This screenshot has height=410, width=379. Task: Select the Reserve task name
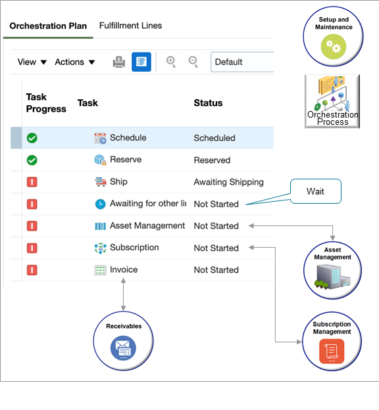[126, 160]
